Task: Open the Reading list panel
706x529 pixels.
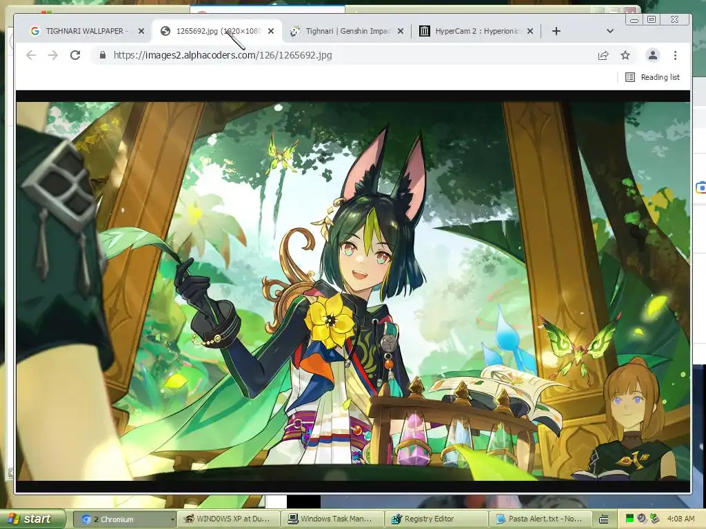Action: coord(652,77)
